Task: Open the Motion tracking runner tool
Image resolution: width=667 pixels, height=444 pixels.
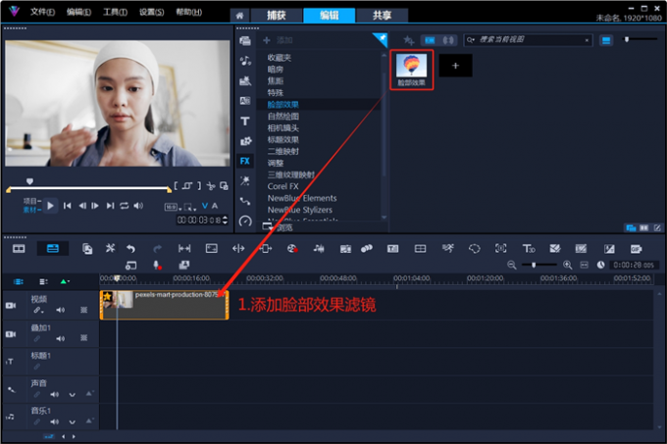Action: (x=447, y=248)
